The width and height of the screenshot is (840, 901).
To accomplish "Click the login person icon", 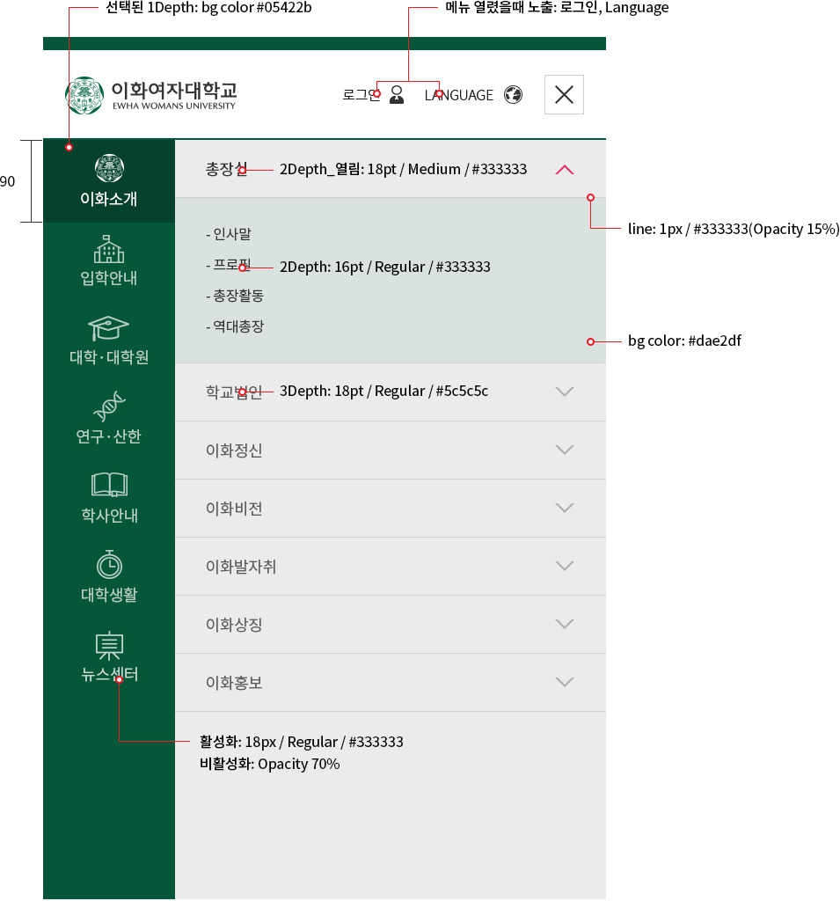I will pos(397,95).
